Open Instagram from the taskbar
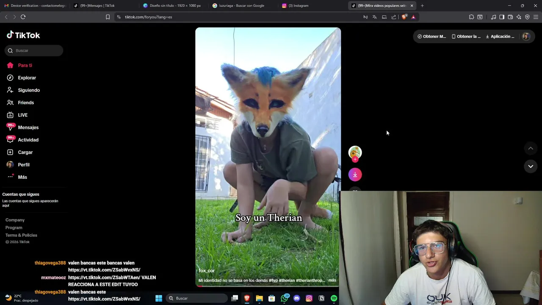The width and height of the screenshot is (542, 305). pyautogui.click(x=309, y=298)
